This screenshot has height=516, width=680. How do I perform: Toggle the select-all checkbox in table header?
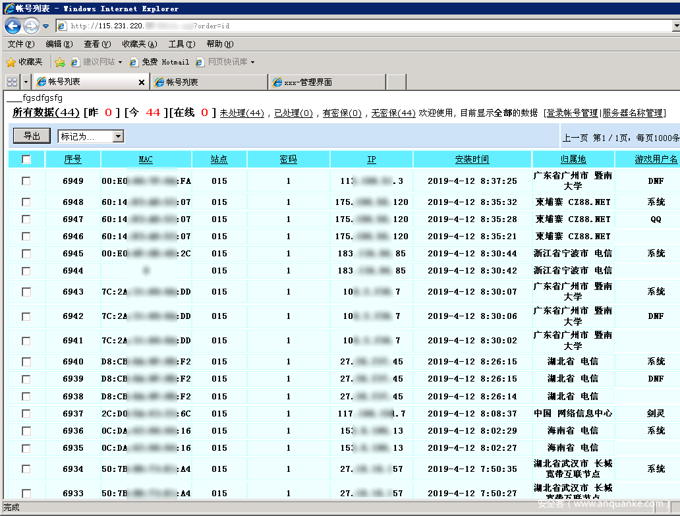click(26, 159)
